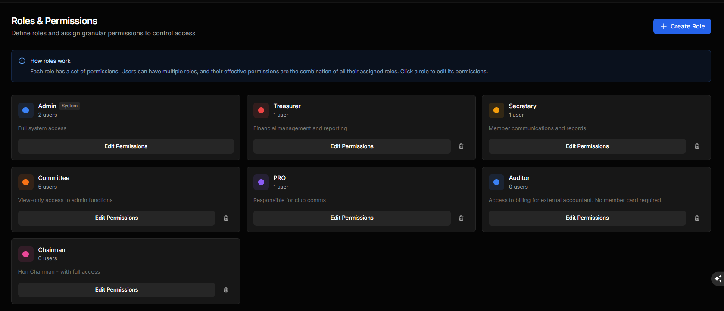Click the red Treasurer color swatch
Viewport: 724px width, 311px height.
point(261,110)
